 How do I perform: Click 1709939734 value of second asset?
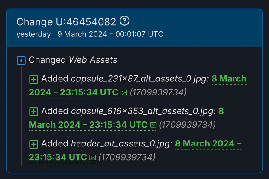[x=187, y=125]
